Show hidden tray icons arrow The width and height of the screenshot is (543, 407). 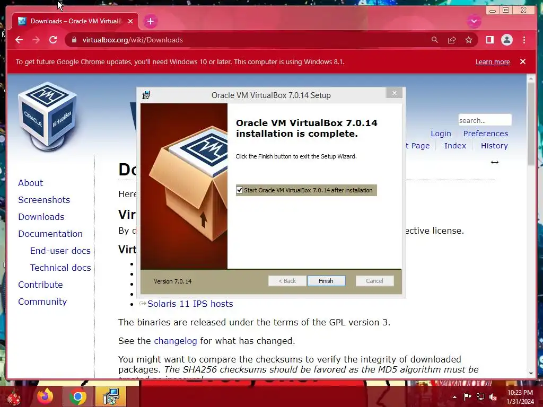454,397
